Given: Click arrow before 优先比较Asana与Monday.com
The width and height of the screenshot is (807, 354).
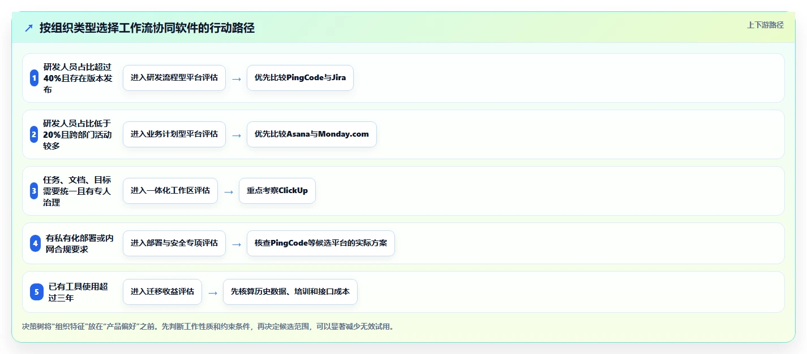Looking at the screenshot, I should click(237, 136).
